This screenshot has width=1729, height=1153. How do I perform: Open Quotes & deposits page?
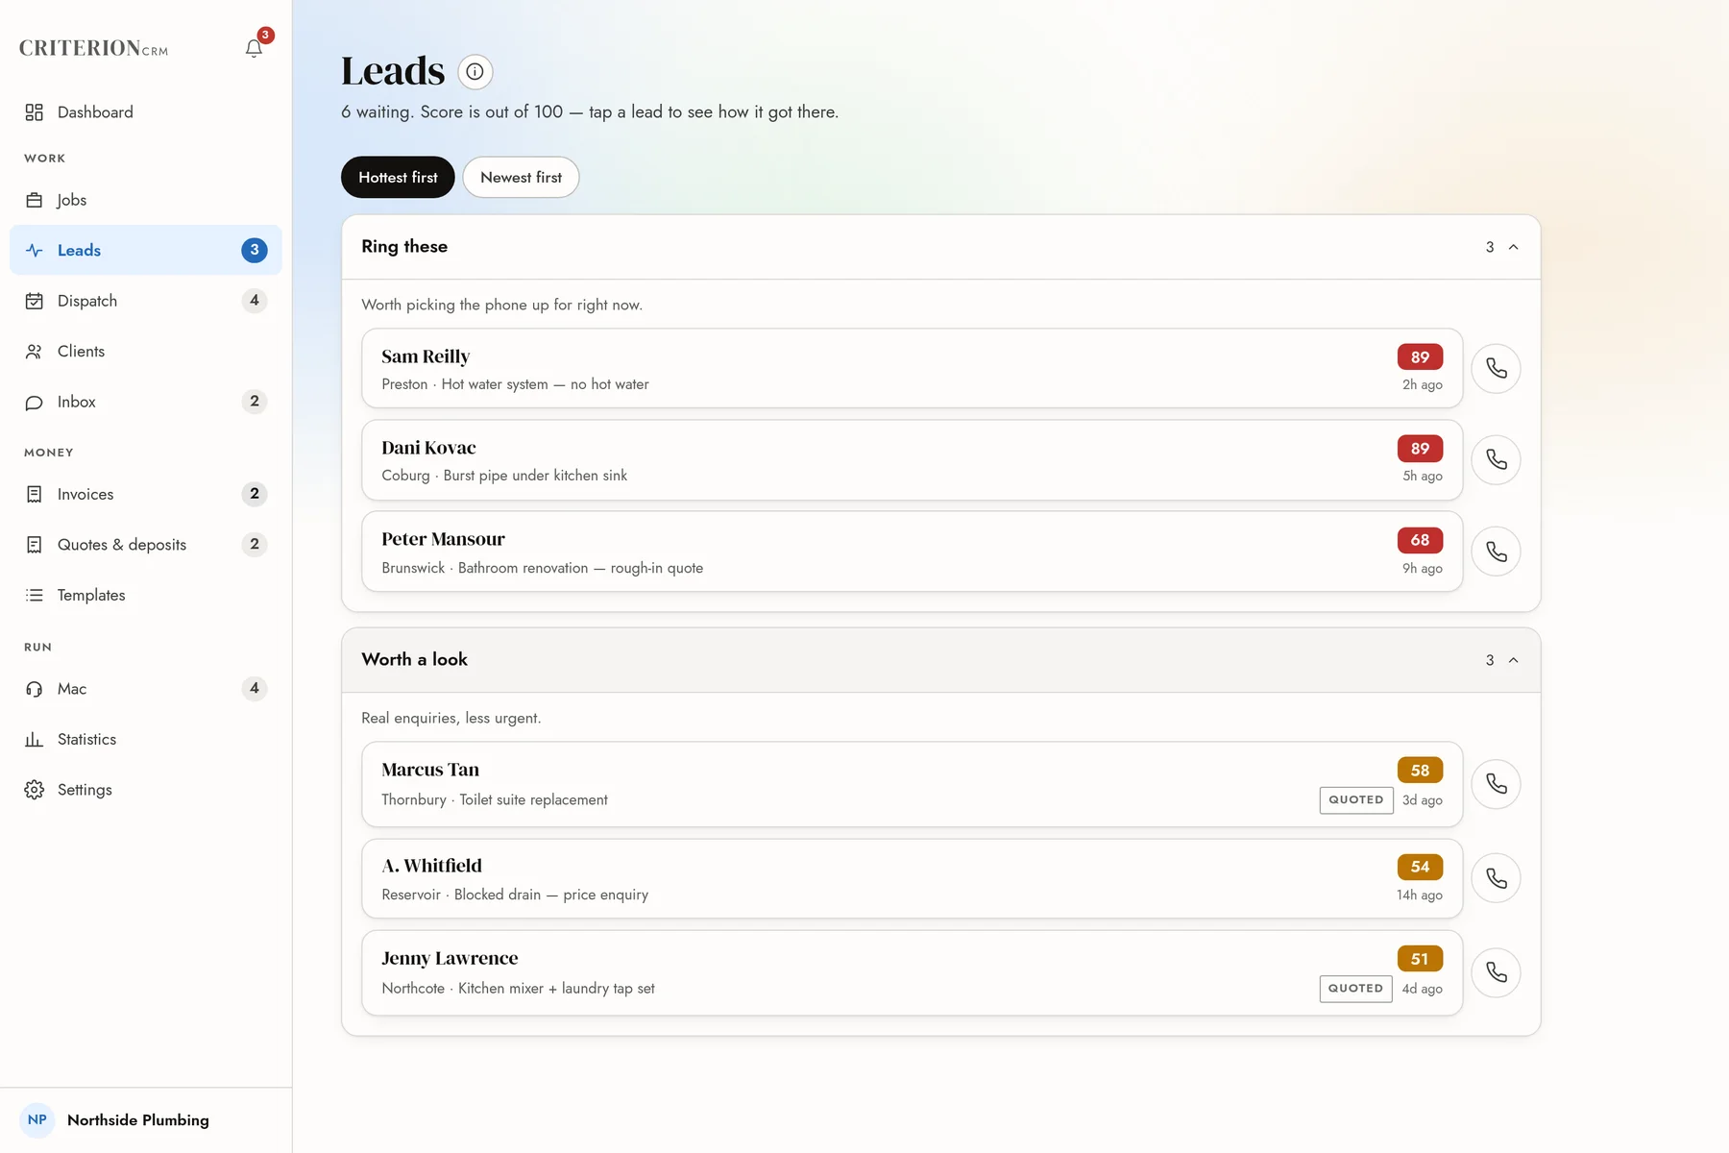click(x=146, y=545)
